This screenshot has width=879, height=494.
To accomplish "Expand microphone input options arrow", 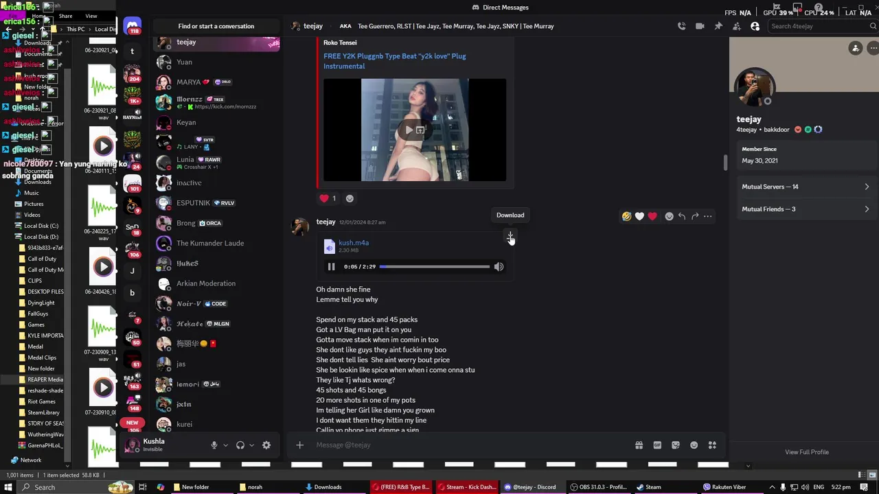I will tap(225, 445).
